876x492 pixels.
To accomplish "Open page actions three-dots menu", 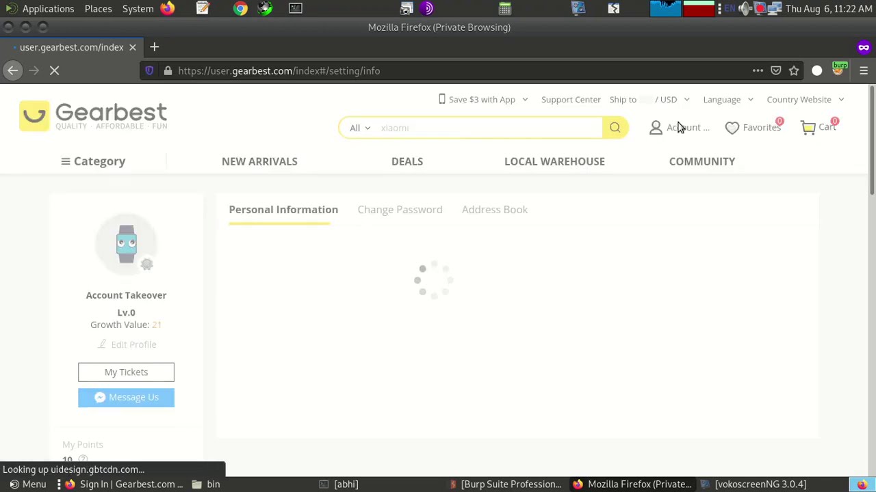I will [x=758, y=70].
